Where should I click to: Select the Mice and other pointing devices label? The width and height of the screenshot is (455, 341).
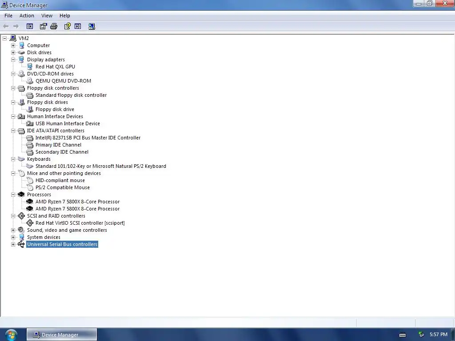[x=64, y=174]
